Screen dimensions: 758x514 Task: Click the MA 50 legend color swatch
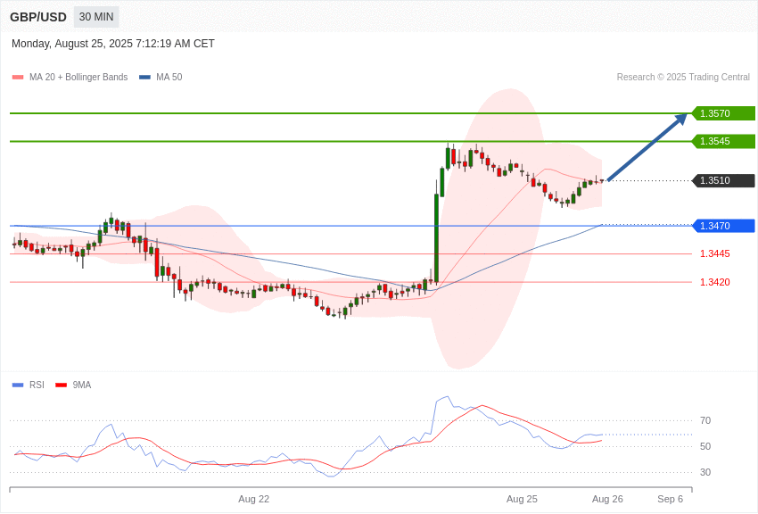144,78
